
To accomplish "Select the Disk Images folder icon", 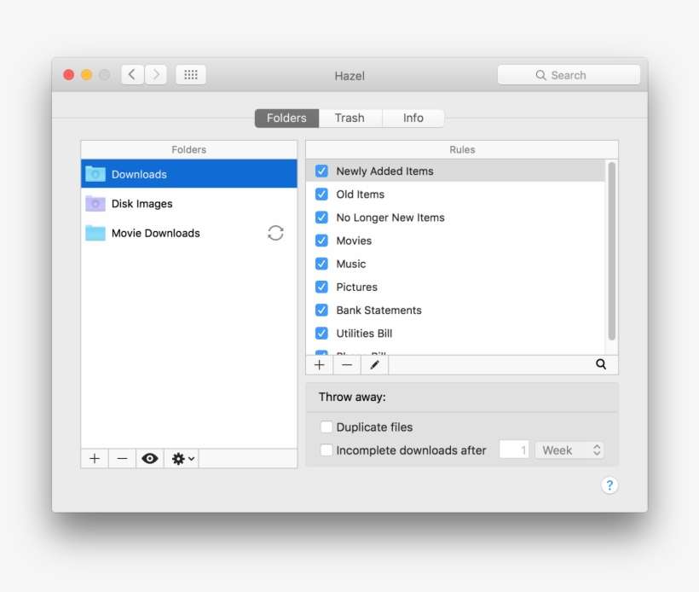I will tap(96, 203).
